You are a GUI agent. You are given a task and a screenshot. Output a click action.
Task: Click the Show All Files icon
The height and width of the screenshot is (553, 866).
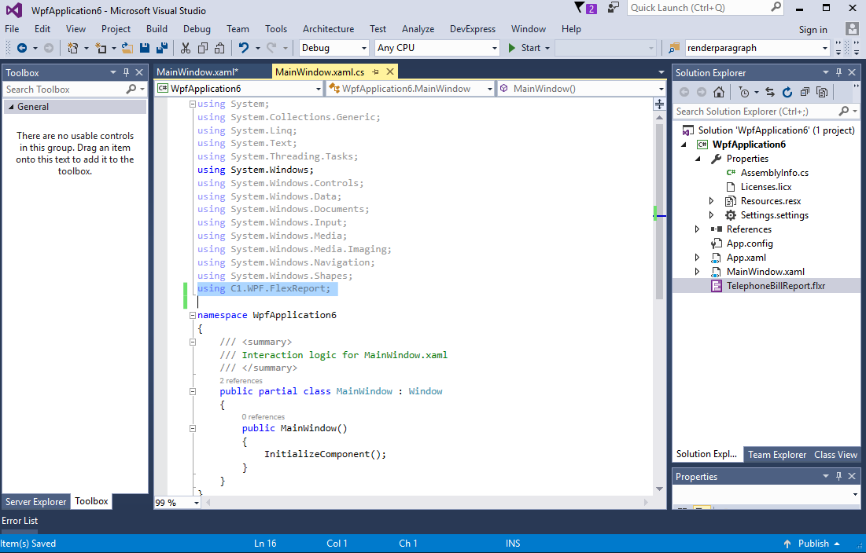tap(822, 92)
